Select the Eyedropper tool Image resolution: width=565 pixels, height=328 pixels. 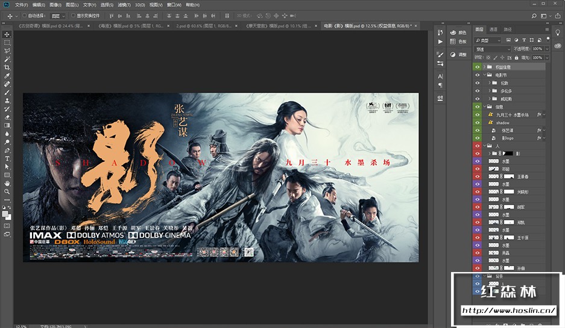[7, 76]
